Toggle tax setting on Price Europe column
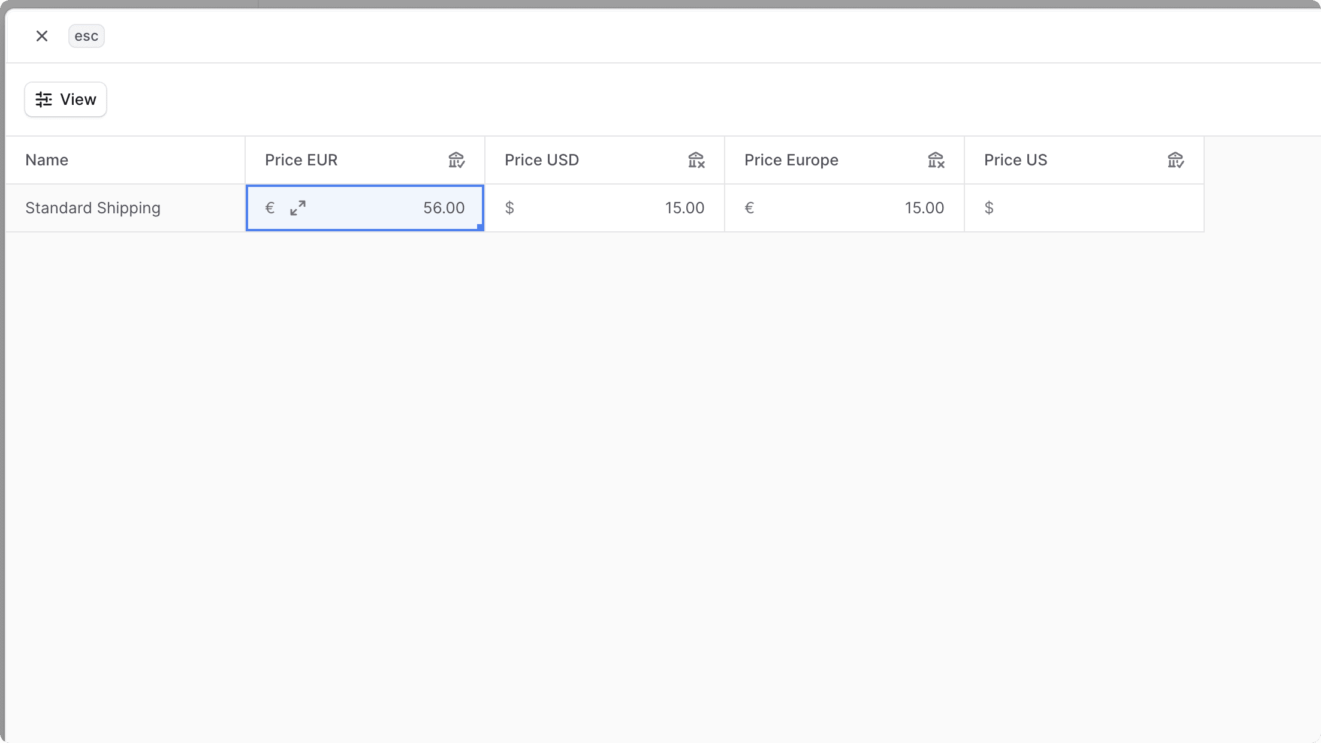The image size is (1321, 743). pos(936,159)
